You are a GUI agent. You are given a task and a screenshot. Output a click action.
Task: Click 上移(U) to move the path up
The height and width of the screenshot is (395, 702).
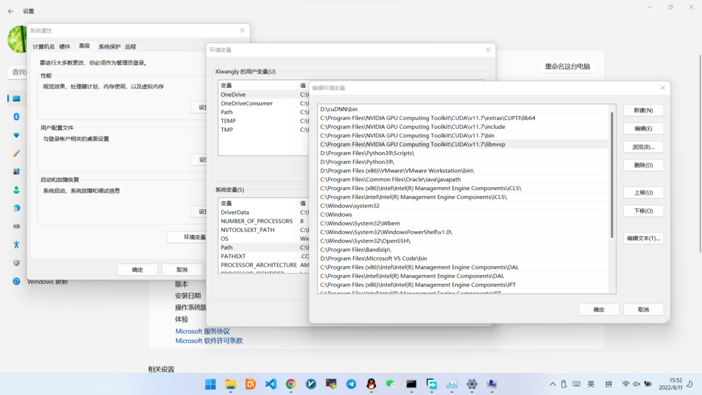coord(643,193)
